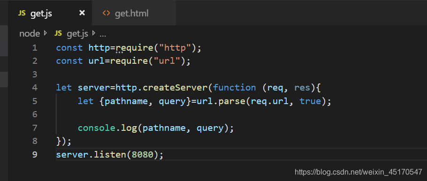This screenshot has width=427, height=181.
Task: Select the get.js editor tab
Action: point(50,13)
